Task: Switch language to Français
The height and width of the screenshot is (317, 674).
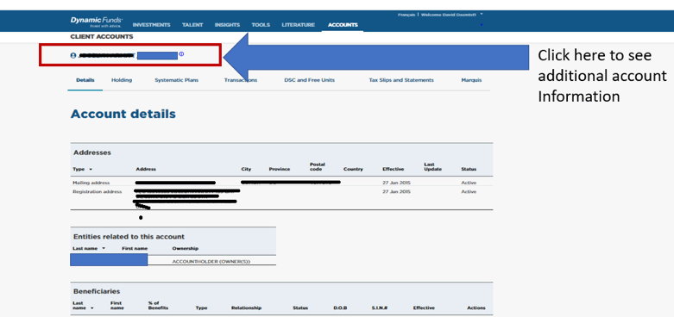Action: [x=406, y=15]
